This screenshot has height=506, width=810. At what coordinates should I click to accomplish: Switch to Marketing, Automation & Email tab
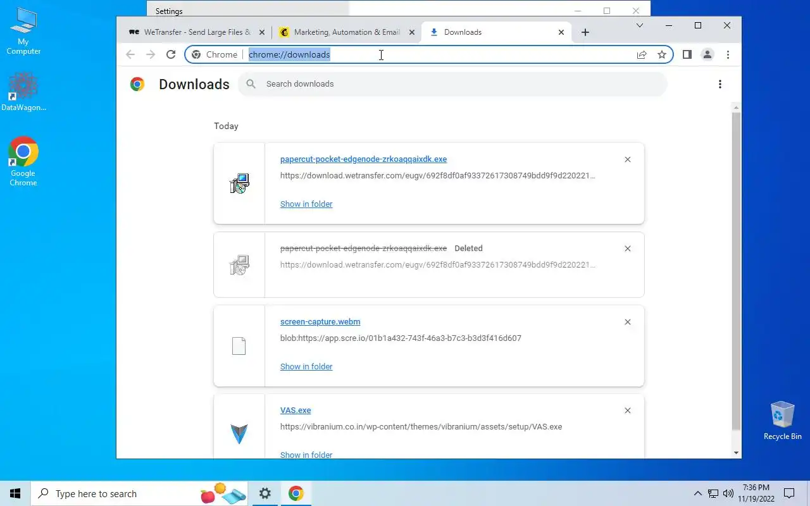click(347, 32)
